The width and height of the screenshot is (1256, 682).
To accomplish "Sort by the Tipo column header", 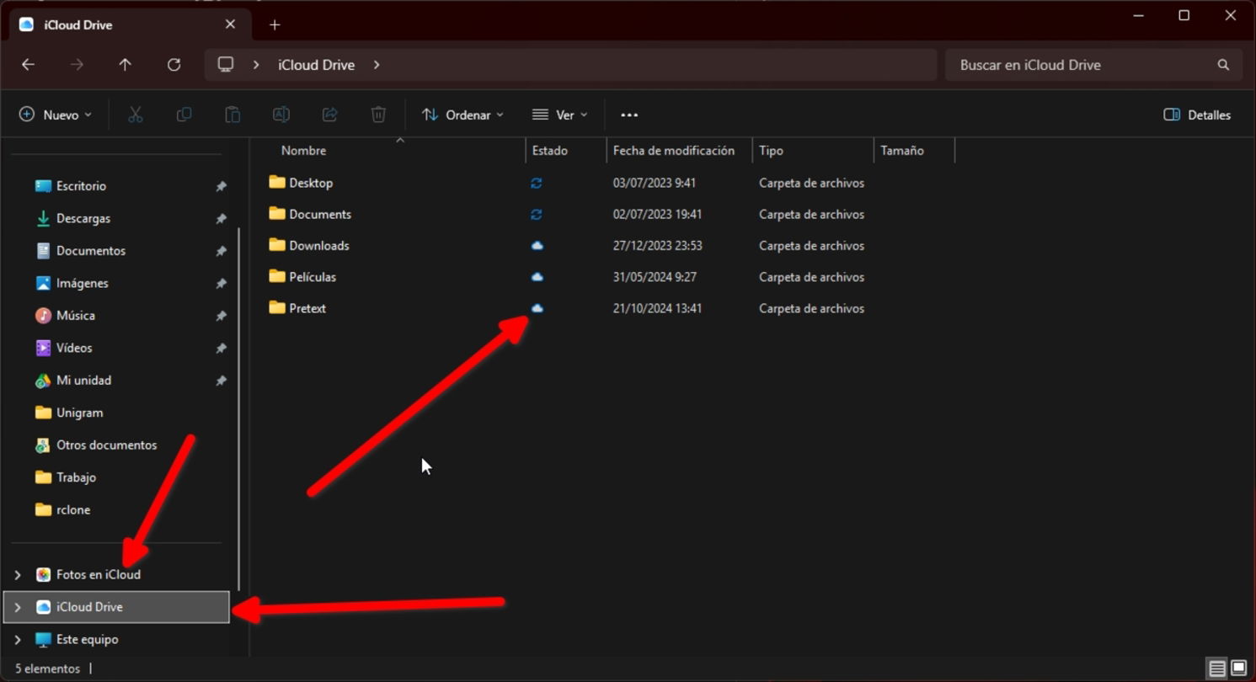I will pos(771,151).
